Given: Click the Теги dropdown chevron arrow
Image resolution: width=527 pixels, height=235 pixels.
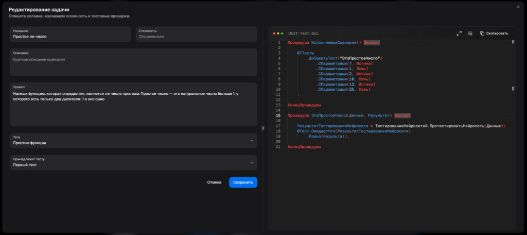Looking at the screenshot, I should pyautogui.click(x=252, y=141).
